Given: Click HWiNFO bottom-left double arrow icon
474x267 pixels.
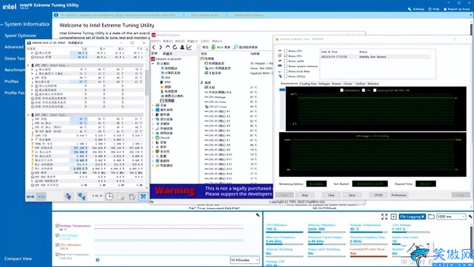Looking at the screenshot, I should tap(31, 196).
